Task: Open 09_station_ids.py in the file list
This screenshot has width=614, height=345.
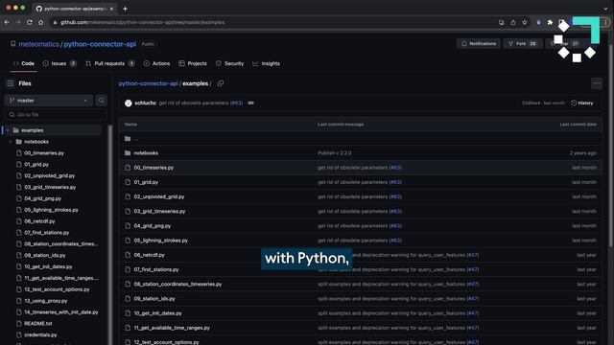Action: pos(154,298)
